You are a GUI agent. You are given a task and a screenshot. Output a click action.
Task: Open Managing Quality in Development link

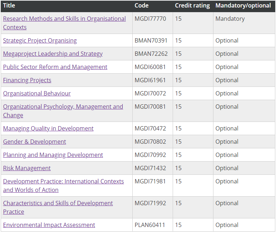48,128
